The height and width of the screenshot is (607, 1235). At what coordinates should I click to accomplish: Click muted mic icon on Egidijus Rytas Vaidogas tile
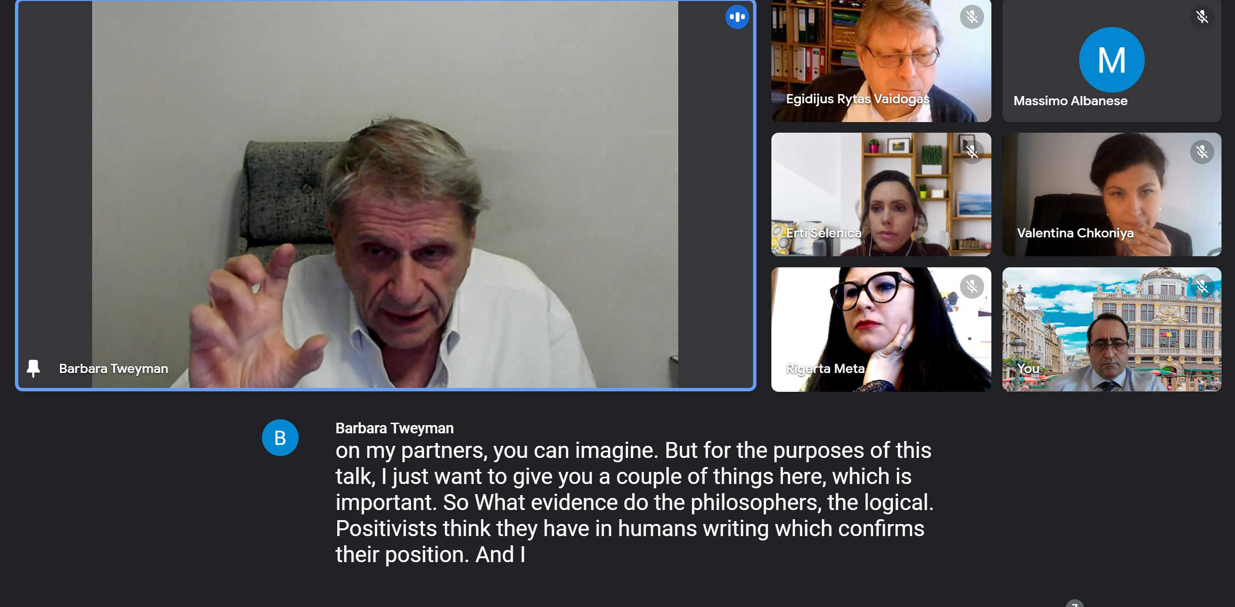point(972,17)
